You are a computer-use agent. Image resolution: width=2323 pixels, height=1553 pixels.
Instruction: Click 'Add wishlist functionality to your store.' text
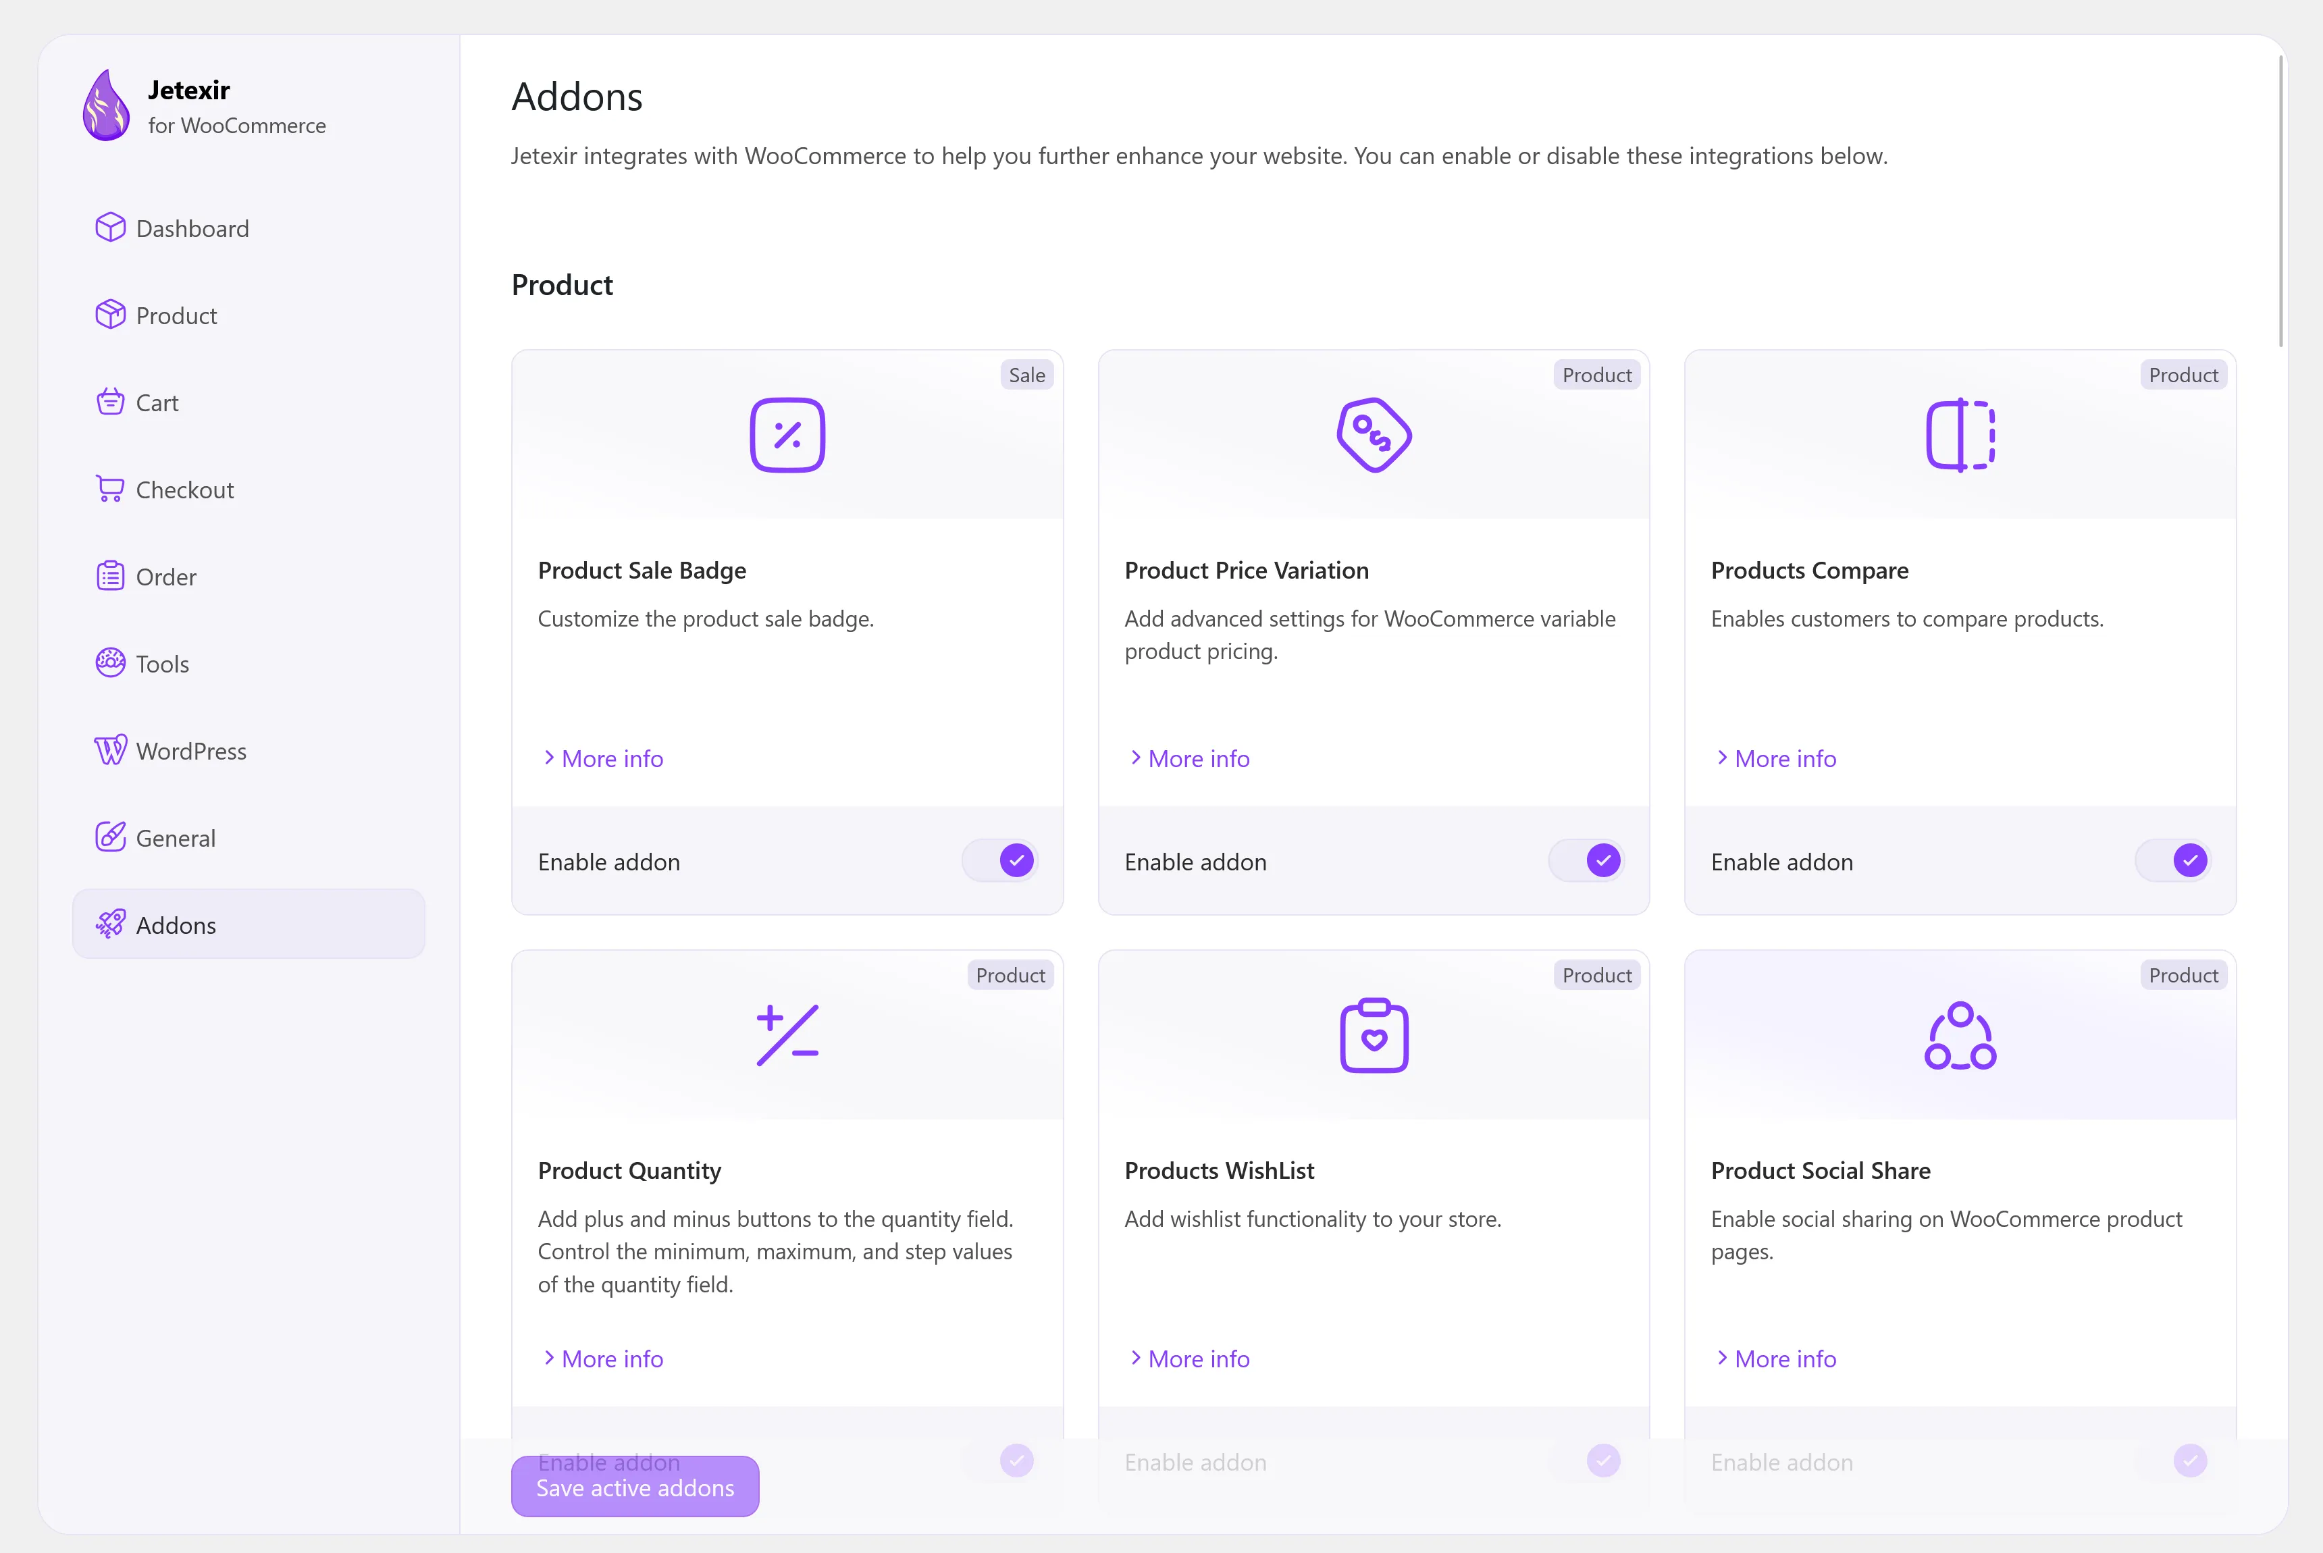(1313, 1219)
